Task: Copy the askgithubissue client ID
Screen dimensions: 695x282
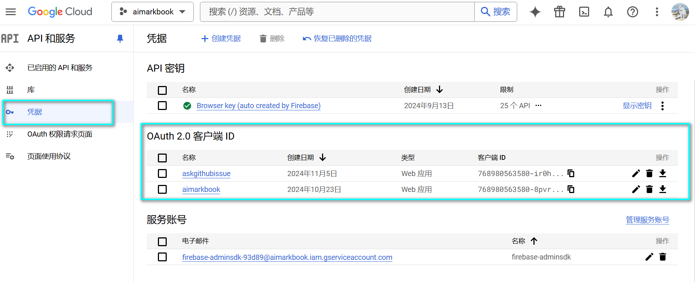Action: tap(571, 173)
